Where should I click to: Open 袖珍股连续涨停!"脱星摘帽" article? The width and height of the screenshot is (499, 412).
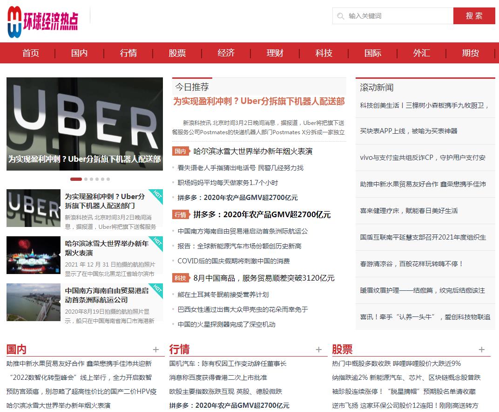[x=404, y=391]
